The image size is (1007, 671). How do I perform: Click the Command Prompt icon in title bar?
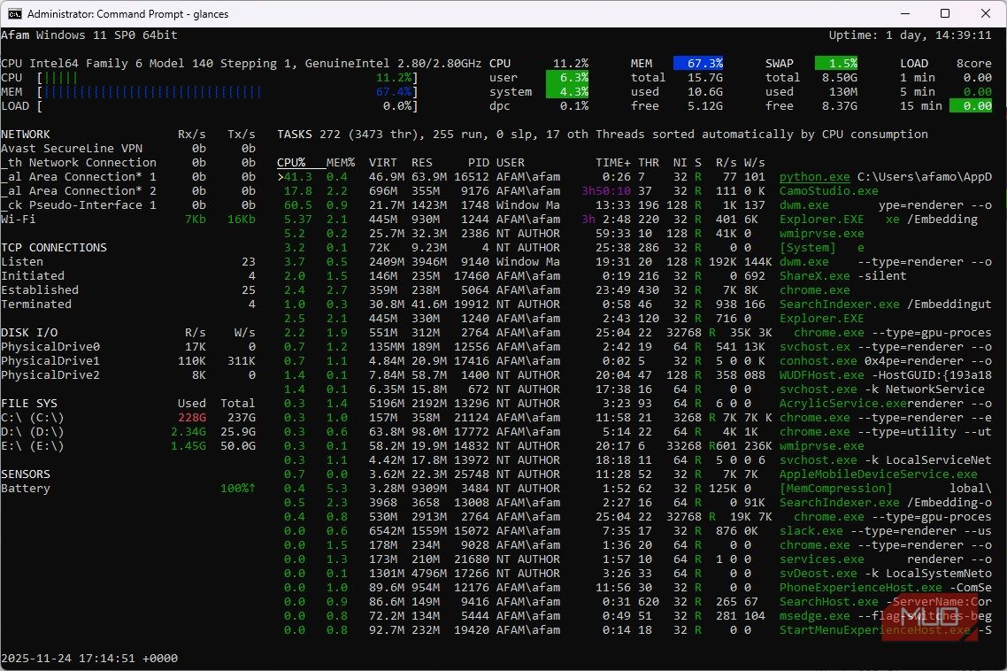click(14, 13)
